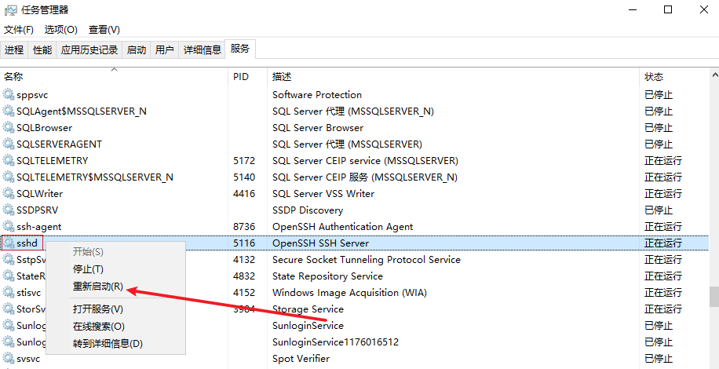Click the gear icon beside SSDPSRV

click(x=9, y=210)
